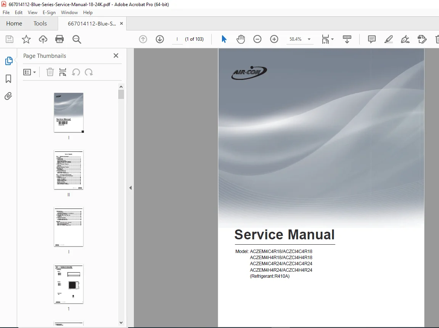Collapse navigation pane arrow
This screenshot has height=328, width=439.
pos(130,188)
